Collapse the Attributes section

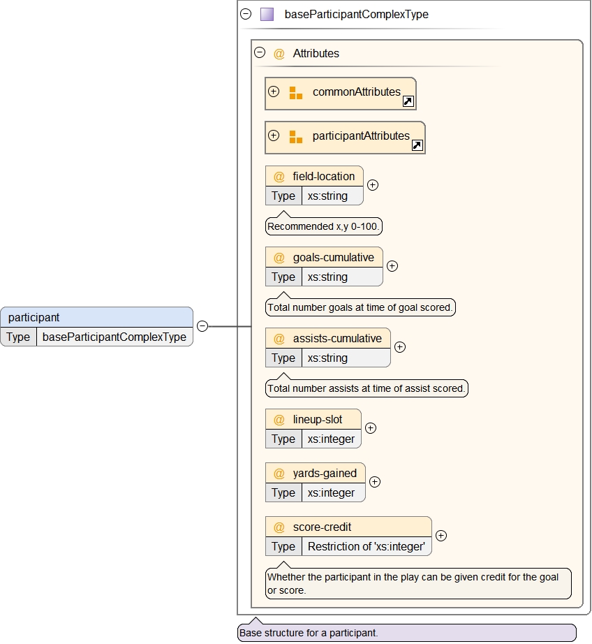[x=260, y=52]
